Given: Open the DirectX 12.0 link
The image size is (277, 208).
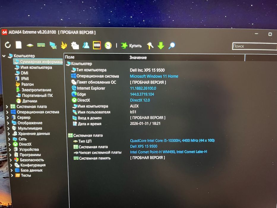Looking at the screenshot, I should point(140,100).
